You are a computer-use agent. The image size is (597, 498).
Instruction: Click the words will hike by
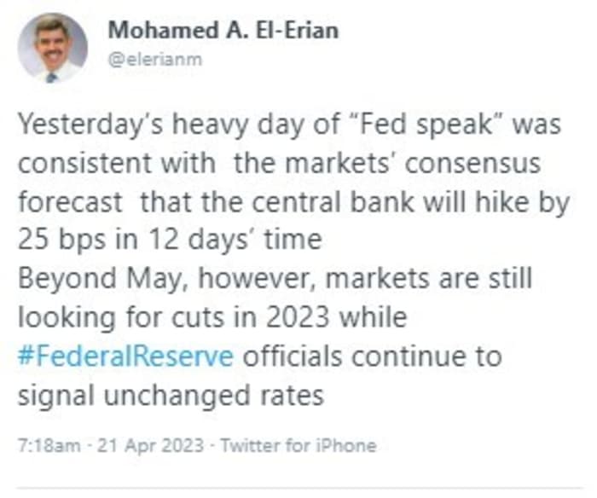pos(496,202)
